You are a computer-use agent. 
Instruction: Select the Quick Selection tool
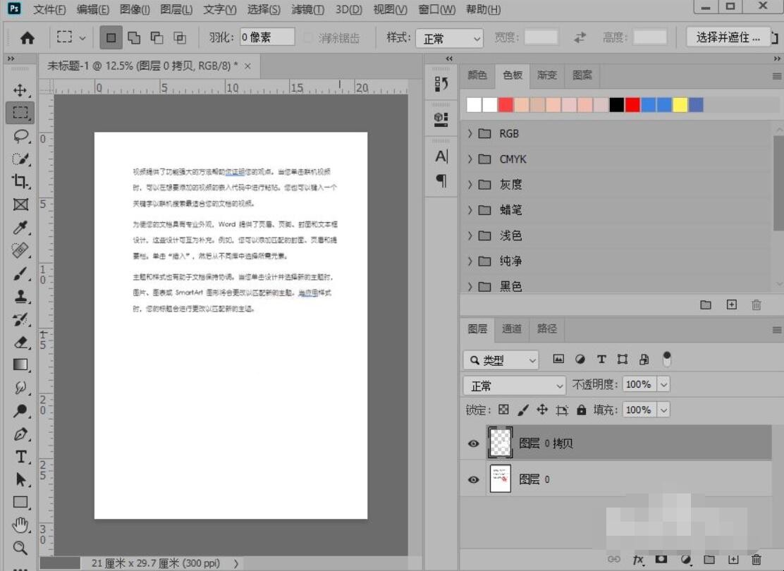pyautogui.click(x=20, y=159)
